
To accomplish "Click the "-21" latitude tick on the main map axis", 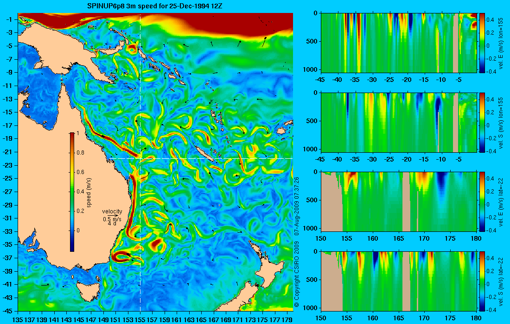I will [x=8, y=152].
